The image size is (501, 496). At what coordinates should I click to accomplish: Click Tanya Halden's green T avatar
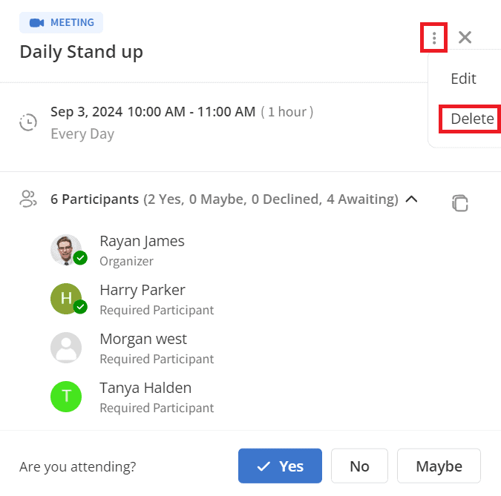click(66, 397)
